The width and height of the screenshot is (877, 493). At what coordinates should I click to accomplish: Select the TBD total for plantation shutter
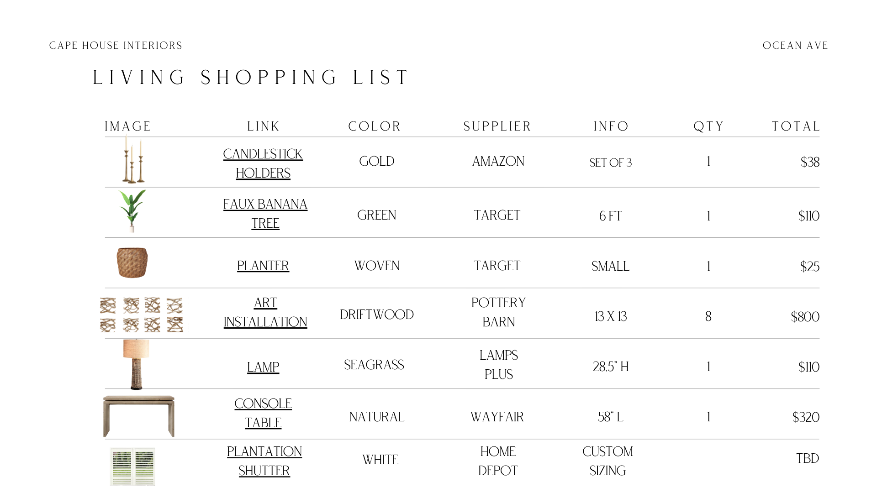point(808,458)
